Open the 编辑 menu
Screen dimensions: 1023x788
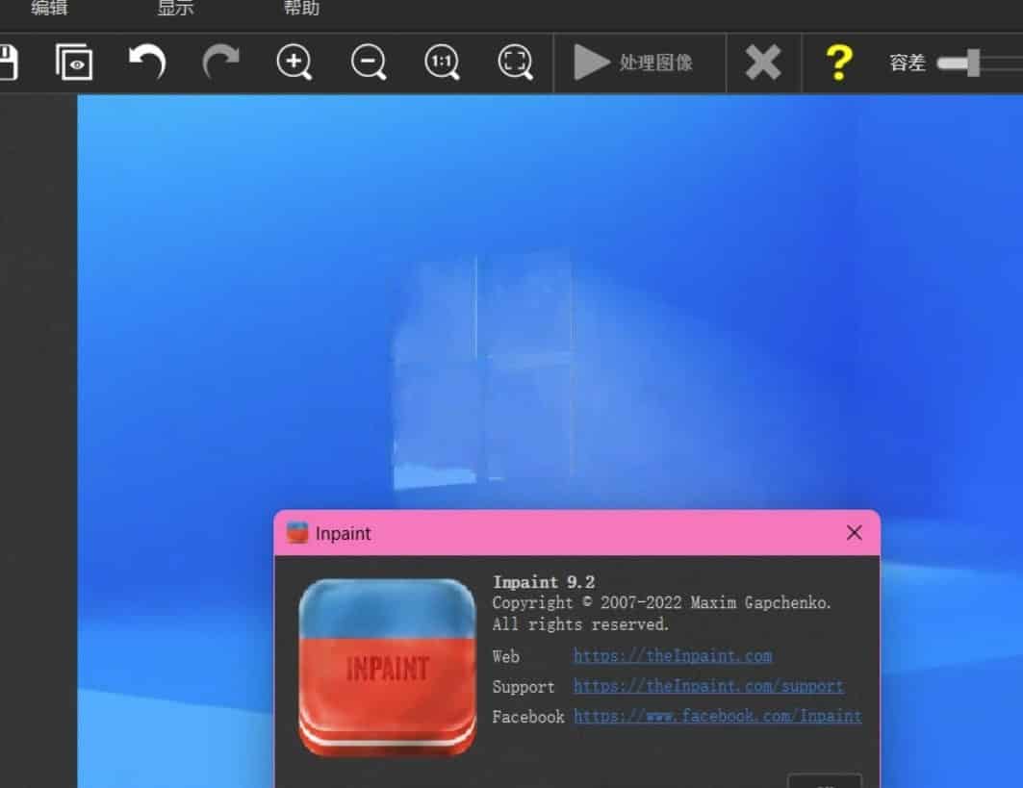point(50,8)
